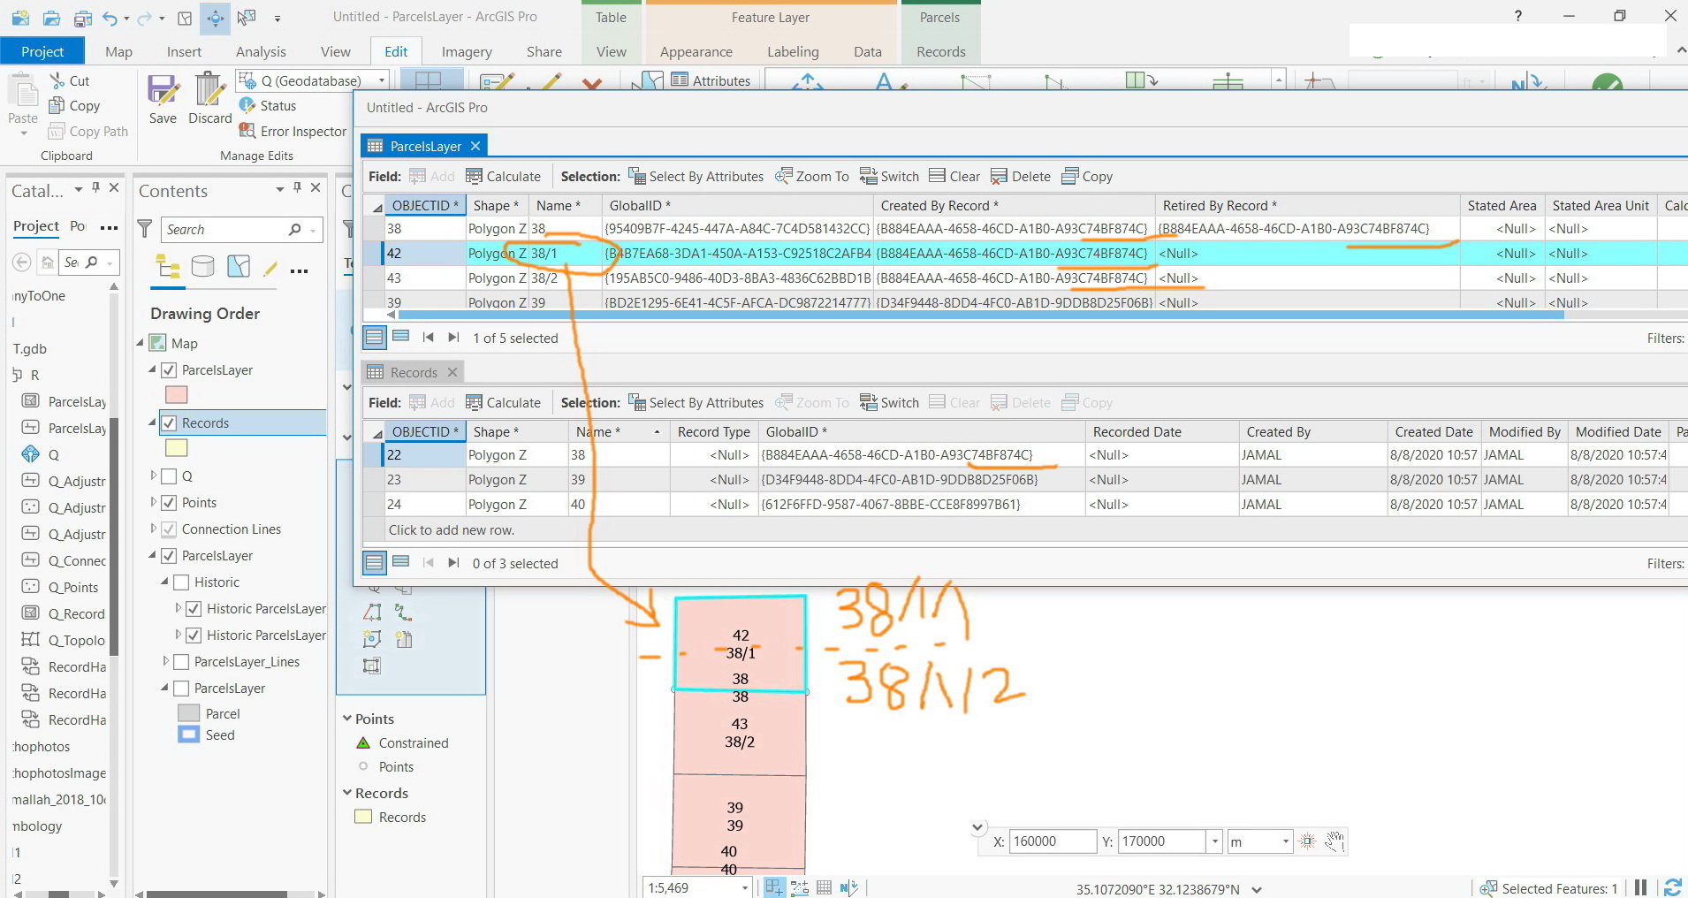Open the map scale dropdown 1:5,469
Image resolution: width=1688 pixels, height=898 pixels.
(x=745, y=887)
